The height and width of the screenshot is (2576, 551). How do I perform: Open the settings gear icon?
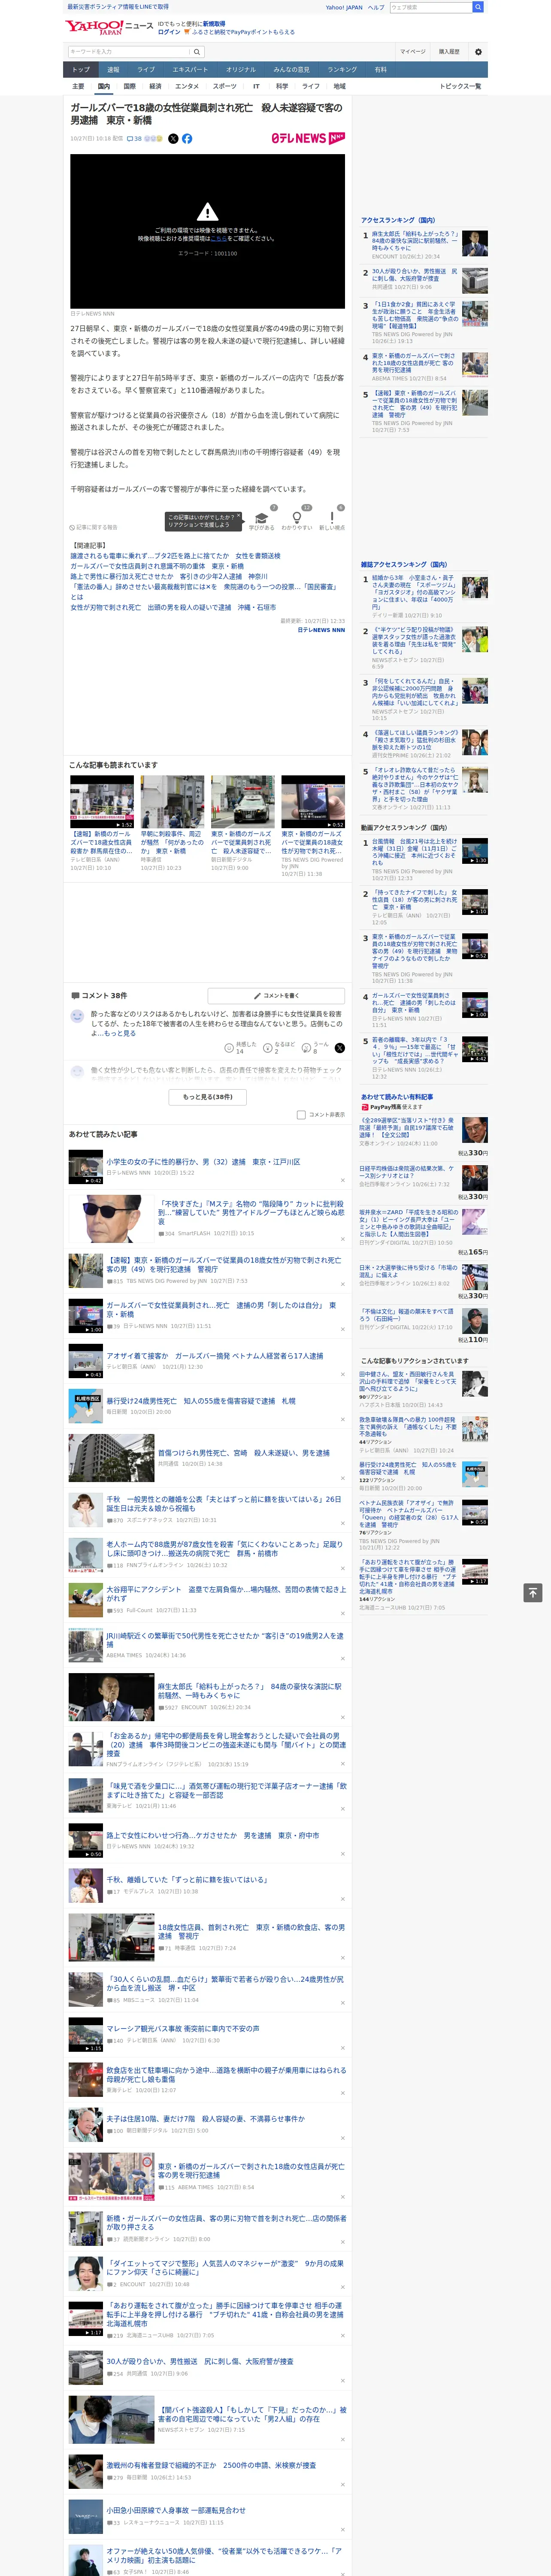[x=478, y=52]
